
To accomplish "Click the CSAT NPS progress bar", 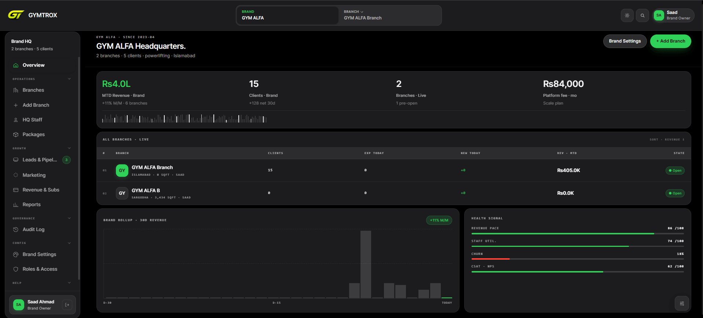I will click(578, 272).
